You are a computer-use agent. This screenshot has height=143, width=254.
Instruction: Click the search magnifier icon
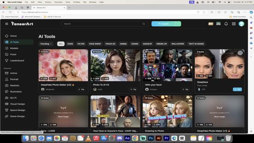click(x=144, y=24)
